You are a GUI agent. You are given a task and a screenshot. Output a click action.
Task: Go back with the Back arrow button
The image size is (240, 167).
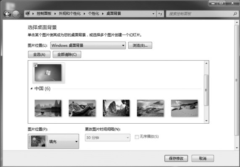[x=7, y=14]
